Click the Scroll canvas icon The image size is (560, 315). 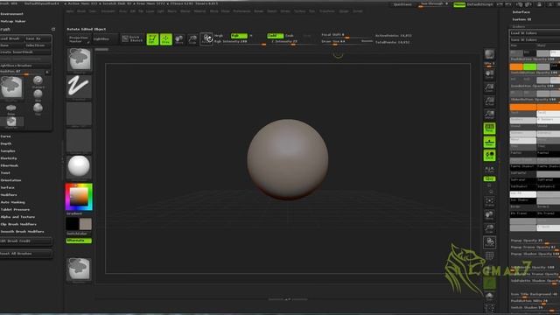coord(490,74)
